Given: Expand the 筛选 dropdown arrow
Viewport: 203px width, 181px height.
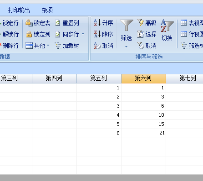Looking at the screenshot, I should click(x=126, y=47).
